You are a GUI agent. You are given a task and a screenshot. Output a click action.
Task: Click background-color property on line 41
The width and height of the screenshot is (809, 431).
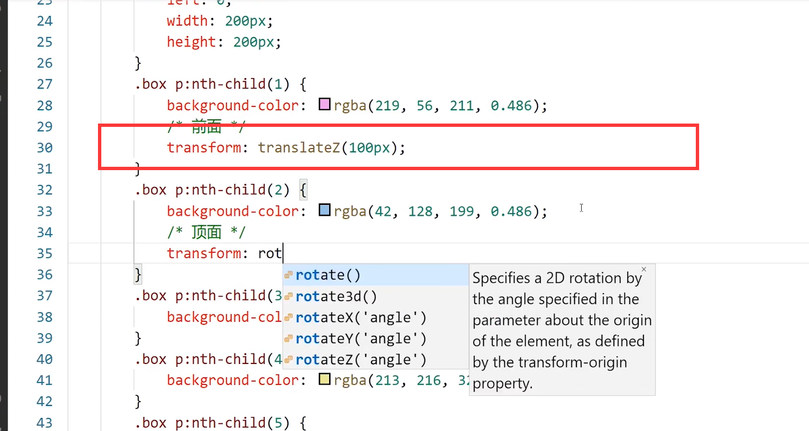click(x=233, y=380)
